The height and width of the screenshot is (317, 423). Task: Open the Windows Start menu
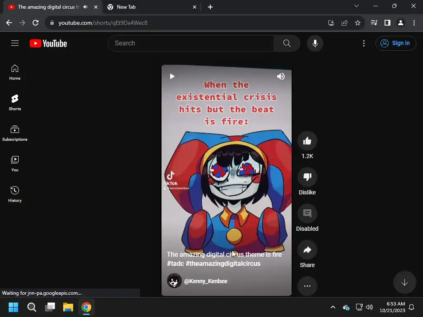tap(13, 307)
